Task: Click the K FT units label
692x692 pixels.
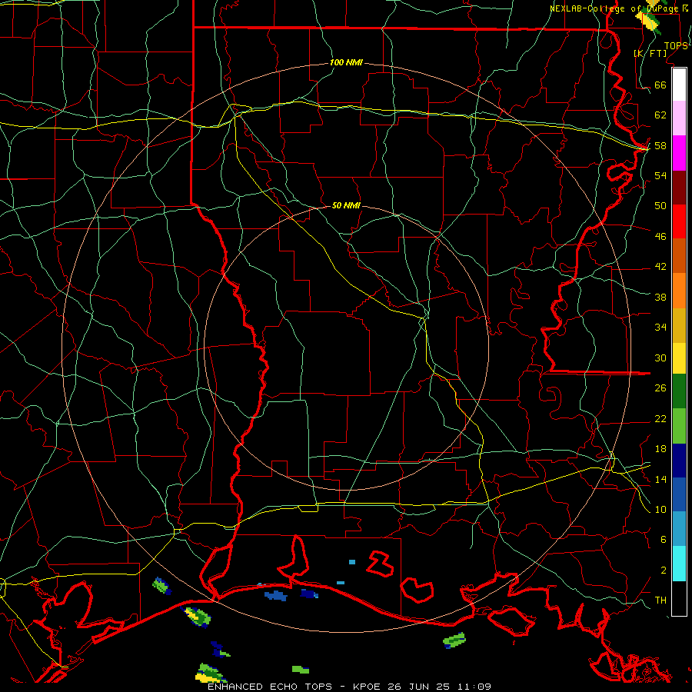Action: [650, 53]
